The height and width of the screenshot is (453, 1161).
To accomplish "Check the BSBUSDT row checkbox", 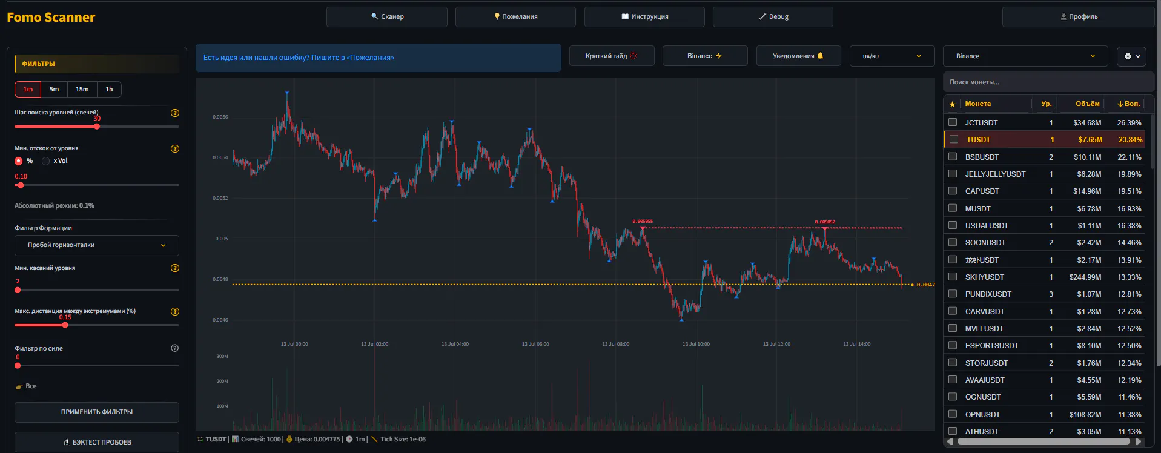I will (x=953, y=157).
